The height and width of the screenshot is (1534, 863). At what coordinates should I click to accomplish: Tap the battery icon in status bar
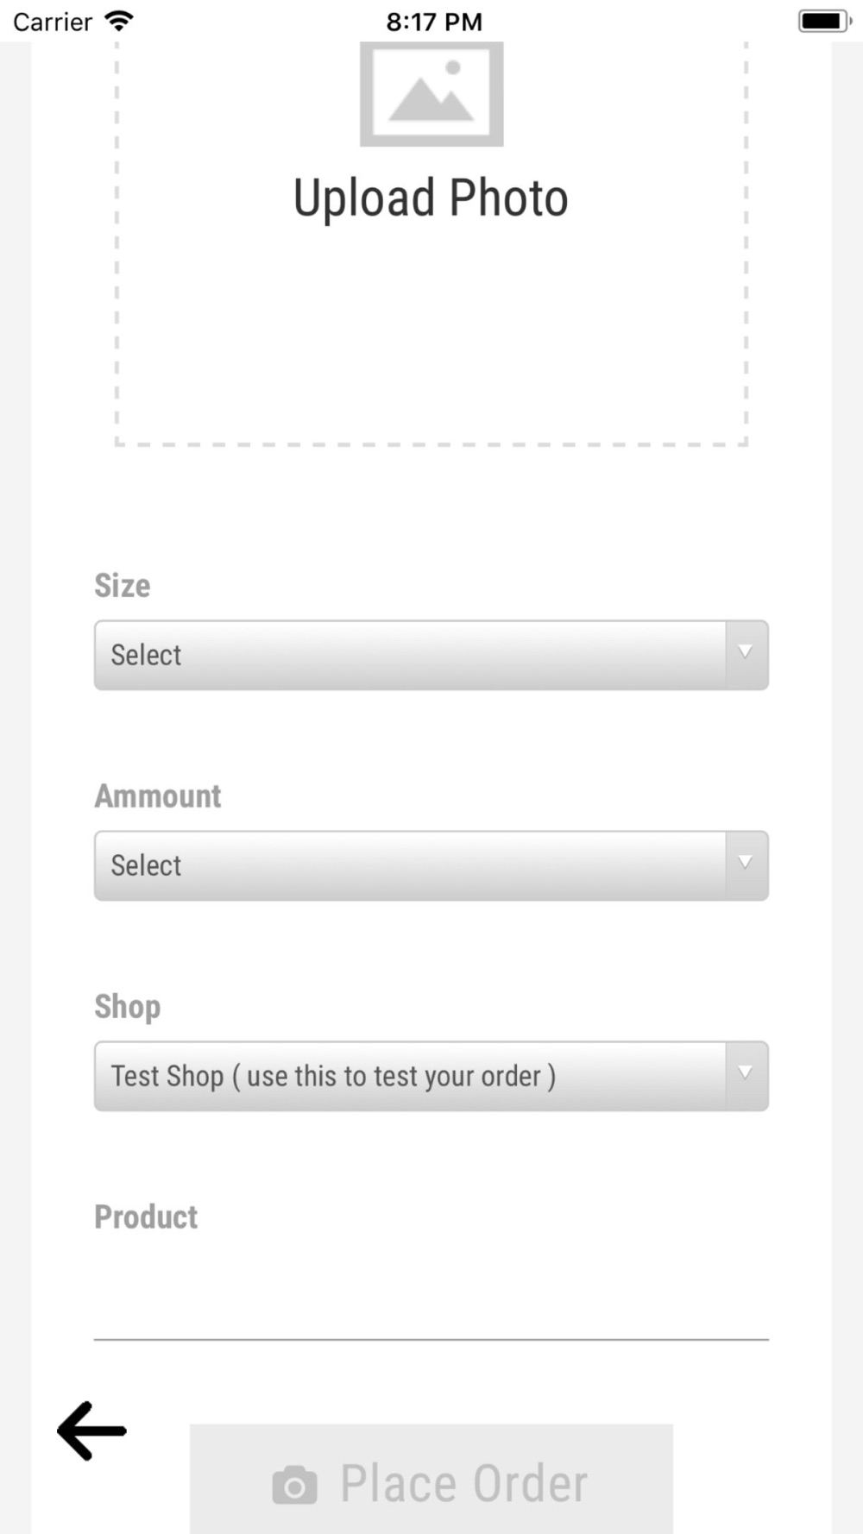825,21
